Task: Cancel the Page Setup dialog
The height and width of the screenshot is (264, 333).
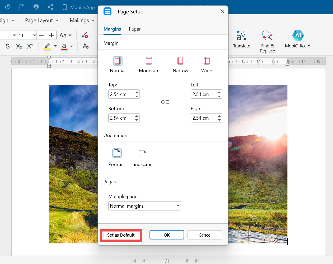Action: click(205, 235)
